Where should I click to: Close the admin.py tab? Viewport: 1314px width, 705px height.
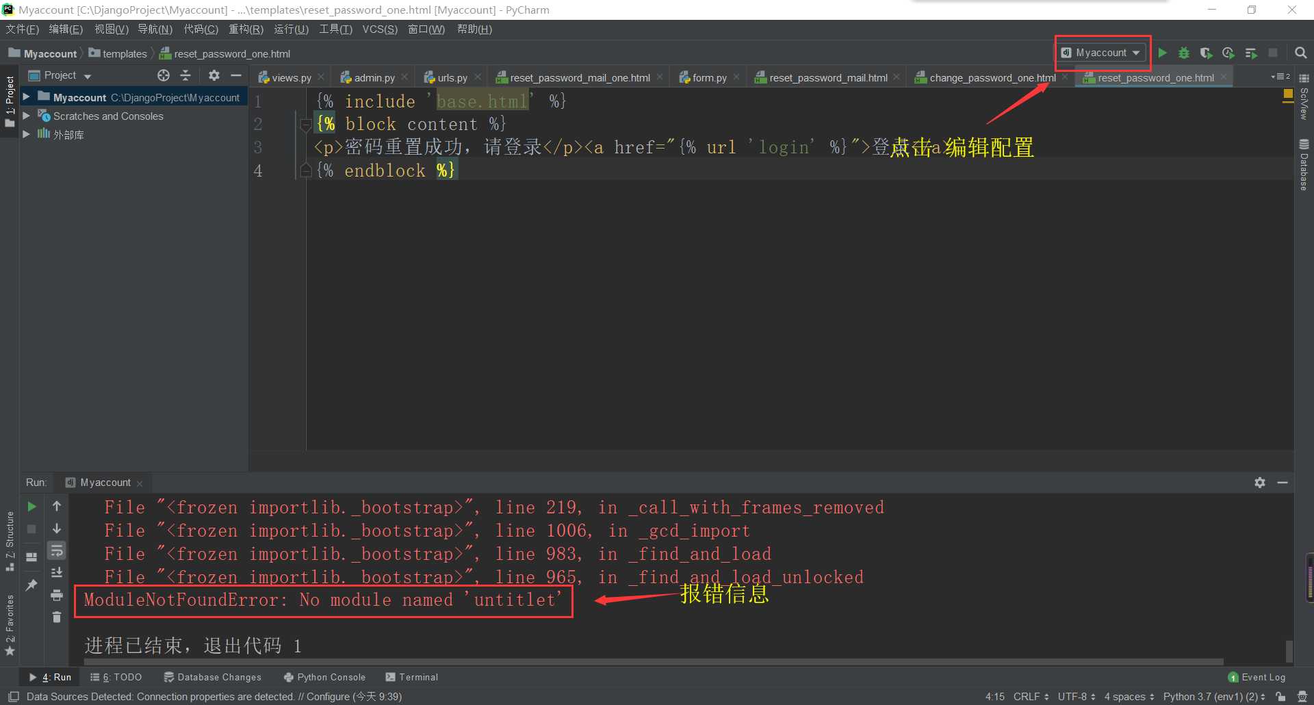(404, 77)
